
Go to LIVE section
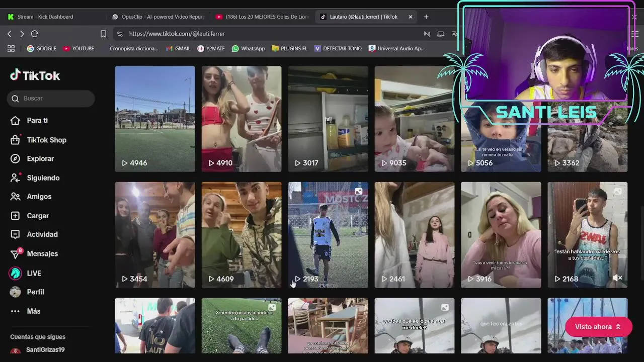point(26,273)
